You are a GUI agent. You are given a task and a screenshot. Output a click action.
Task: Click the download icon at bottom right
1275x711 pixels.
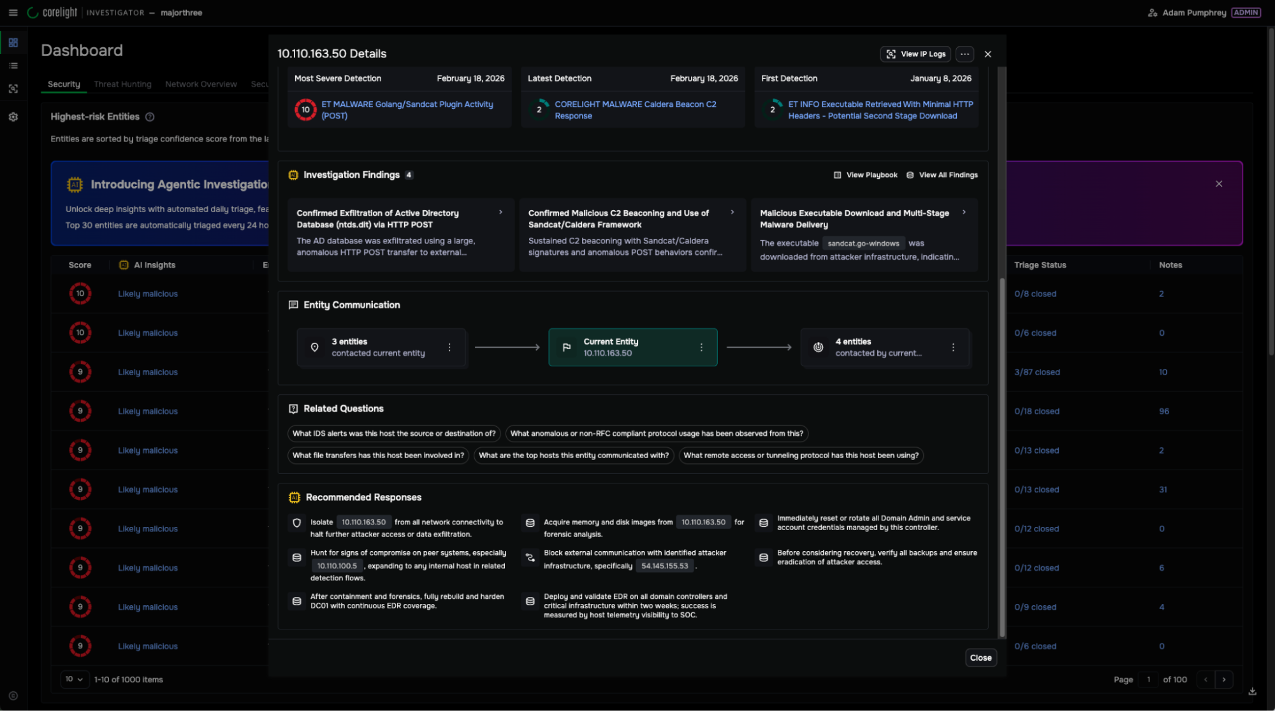1252,691
